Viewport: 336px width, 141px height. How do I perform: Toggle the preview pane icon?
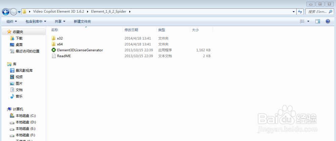pos(318,21)
